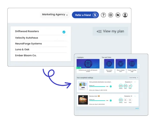Click the NEW badge on highlight card
This screenshot has width=154, height=123.
pyautogui.click(x=79, y=68)
